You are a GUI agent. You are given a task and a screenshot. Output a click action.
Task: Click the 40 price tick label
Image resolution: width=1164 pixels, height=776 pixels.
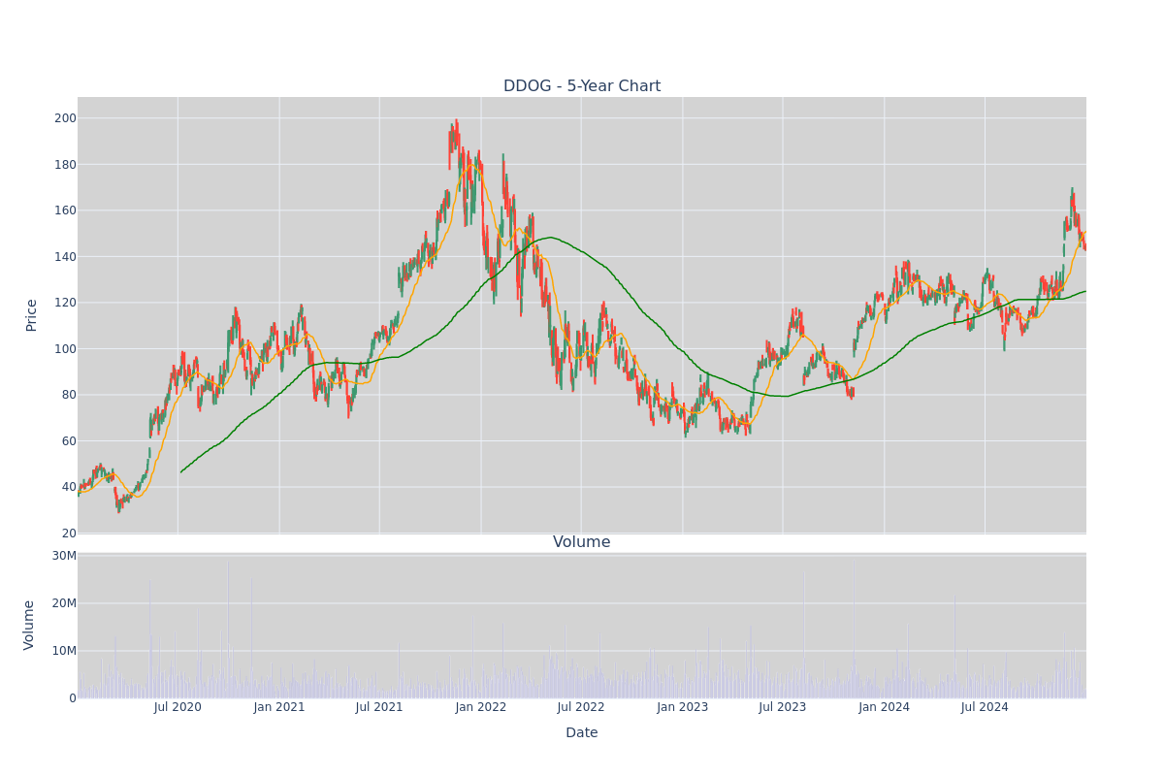(69, 487)
